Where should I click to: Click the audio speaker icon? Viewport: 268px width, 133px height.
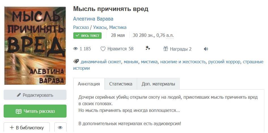(x=206, y=49)
